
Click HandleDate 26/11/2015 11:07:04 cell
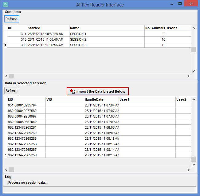coord(101,105)
